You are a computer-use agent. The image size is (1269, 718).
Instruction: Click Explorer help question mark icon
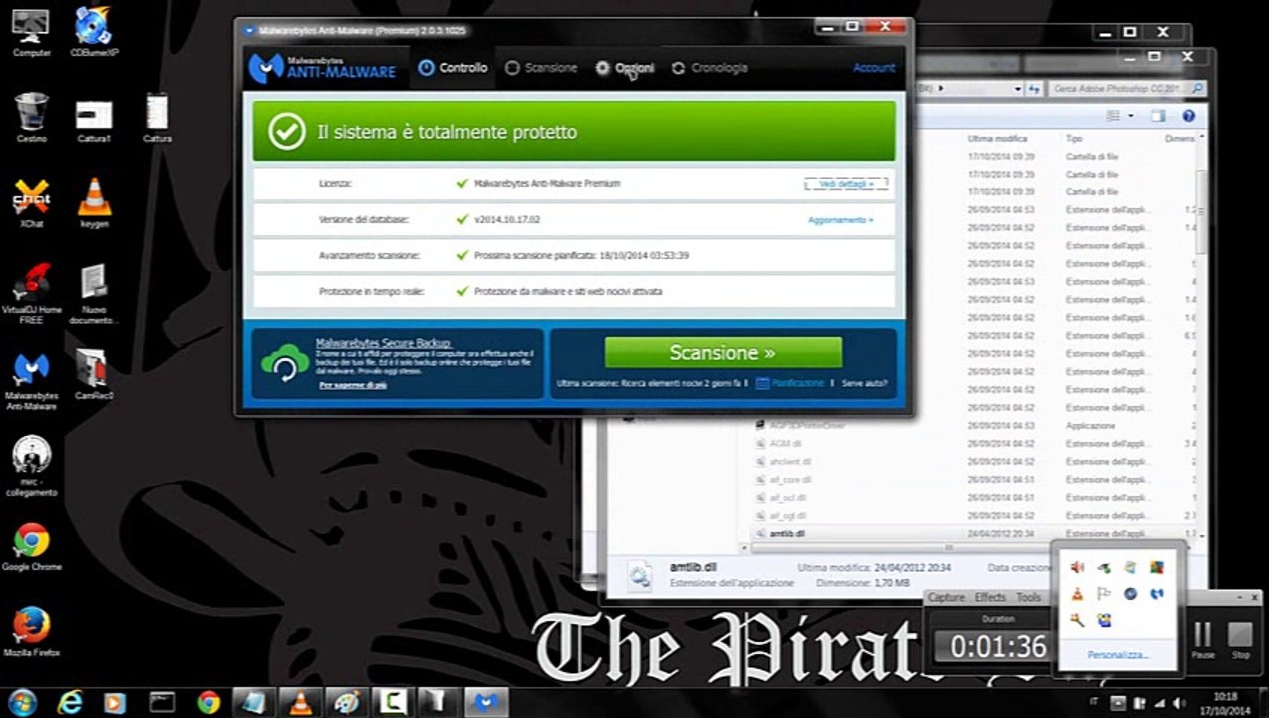coord(1188,116)
